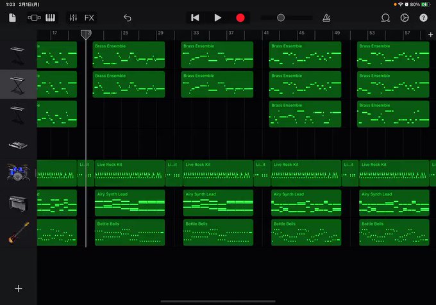The image size is (436, 305).
Task: Select third-track Brass Ensemble region at bar 51
Action: click(393, 114)
